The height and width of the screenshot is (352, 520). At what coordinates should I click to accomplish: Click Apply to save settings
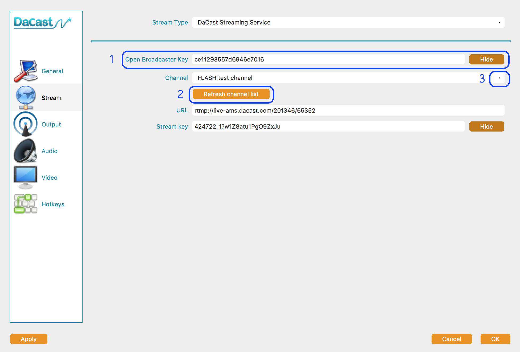(x=29, y=339)
